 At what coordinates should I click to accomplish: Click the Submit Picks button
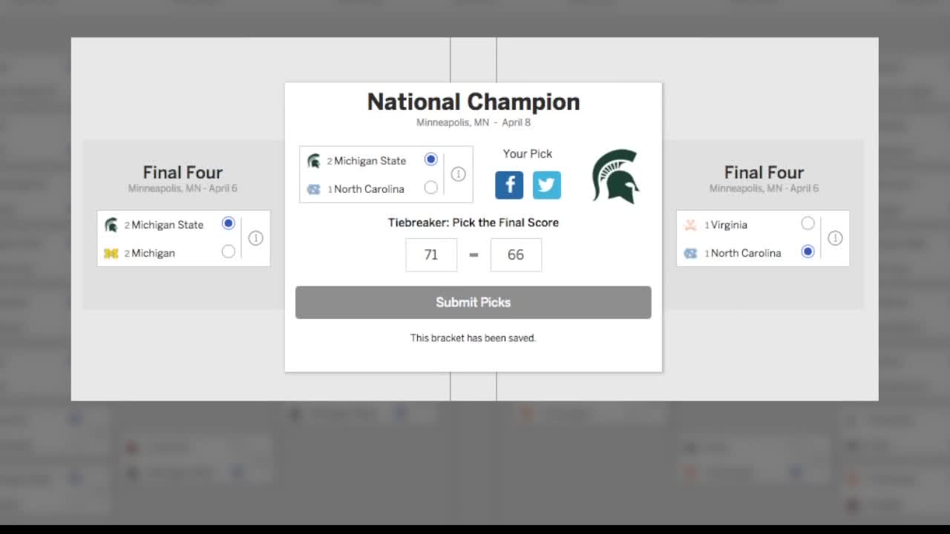473,302
